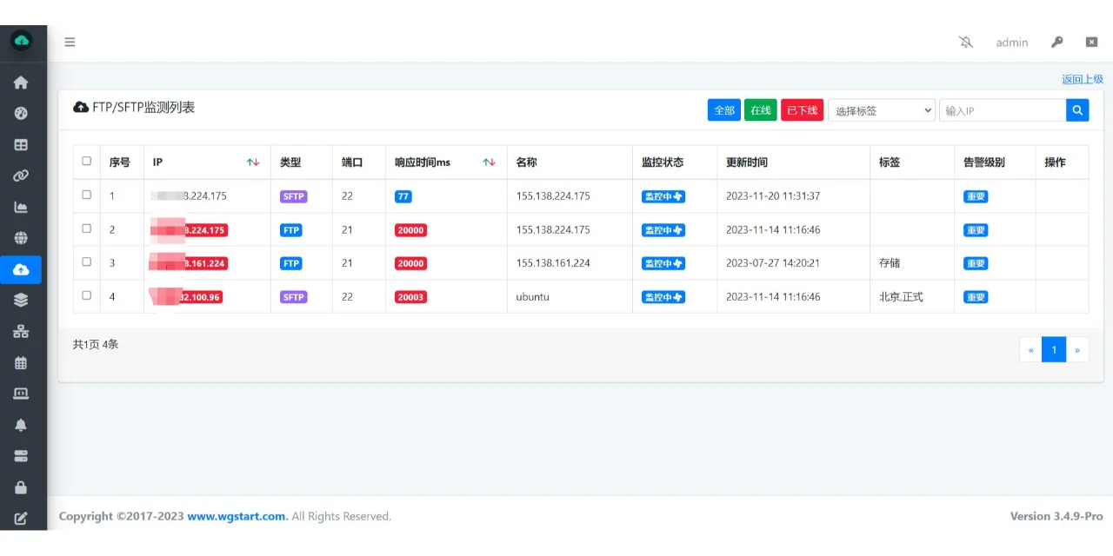Image resolution: width=1113 pixels, height=556 pixels.
Task: Click the 20003 response time badge
Action: 410,297
